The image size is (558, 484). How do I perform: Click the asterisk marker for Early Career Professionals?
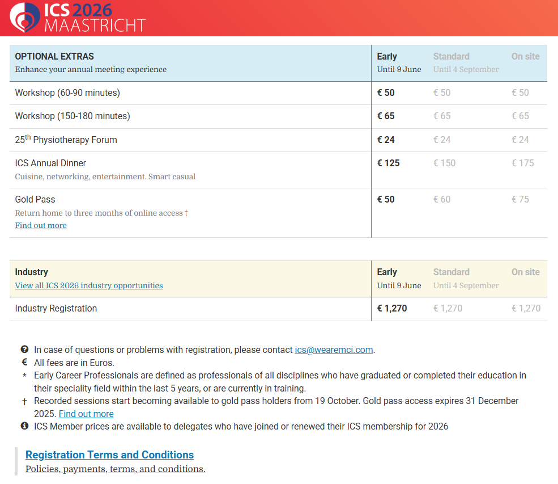click(x=24, y=376)
